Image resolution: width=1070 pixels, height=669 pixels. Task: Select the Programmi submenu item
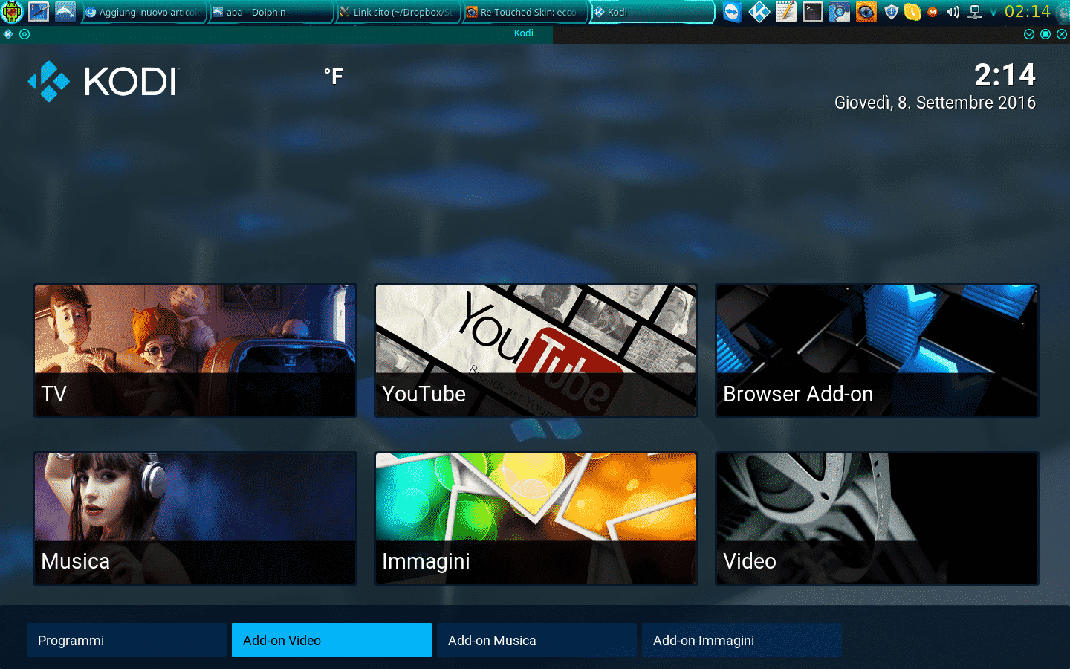[126, 640]
